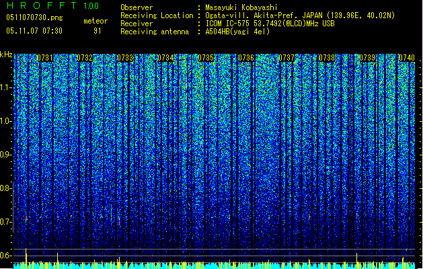
Task: Click the 0739 time marker
Action: pyautogui.click(x=367, y=58)
